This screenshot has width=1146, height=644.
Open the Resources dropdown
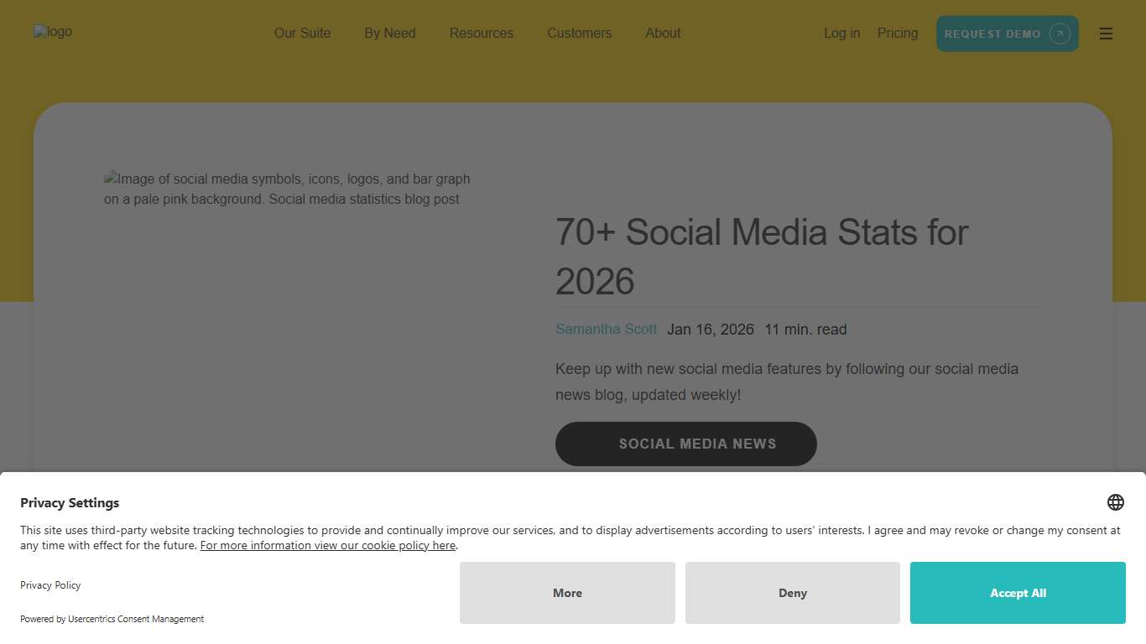(x=481, y=34)
